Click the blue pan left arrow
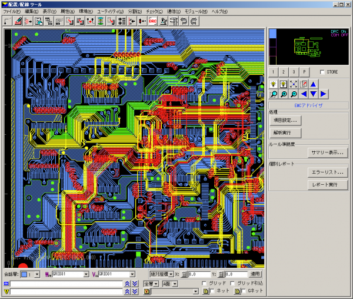This screenshot has width=353, height=299. [x=304, y=94]
